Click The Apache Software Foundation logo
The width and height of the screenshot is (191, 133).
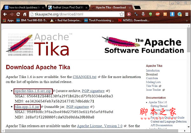click(143, 45)
